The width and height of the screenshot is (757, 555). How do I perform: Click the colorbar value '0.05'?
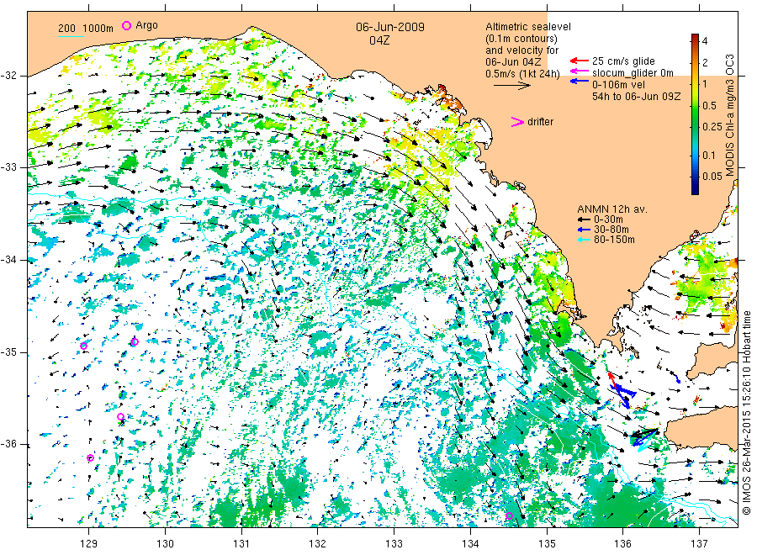click(x=712, y=176)
